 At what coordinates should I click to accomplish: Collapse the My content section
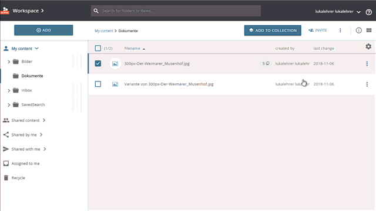point(36,49)
